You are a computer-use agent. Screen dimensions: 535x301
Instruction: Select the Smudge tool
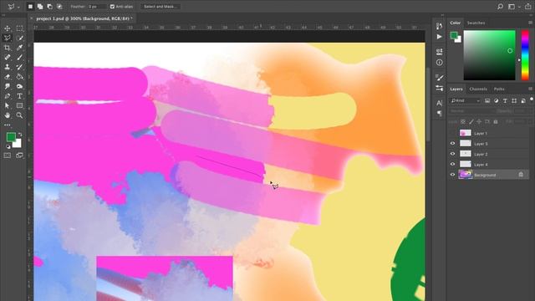click(8, 86)
